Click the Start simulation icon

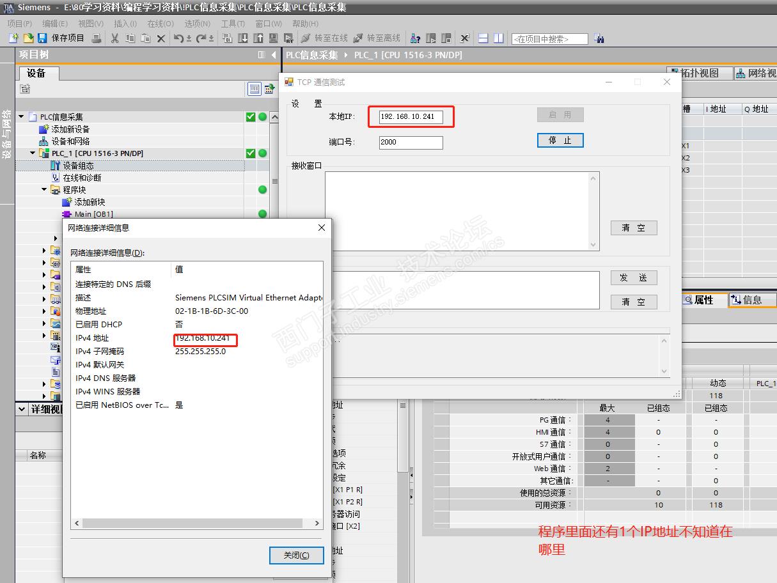click(x=288, y=38)
